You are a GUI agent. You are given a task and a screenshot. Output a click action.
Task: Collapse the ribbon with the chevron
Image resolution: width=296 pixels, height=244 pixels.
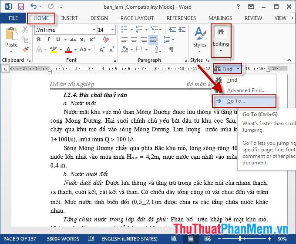click(x=289, y=60)
